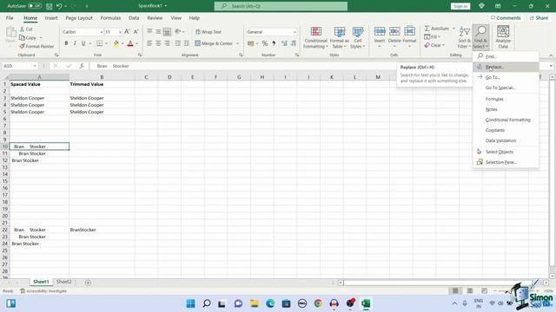This screenshot has width=556, height=312.
Task: Click the Save icon in title bar
Action: click(50, 6)
